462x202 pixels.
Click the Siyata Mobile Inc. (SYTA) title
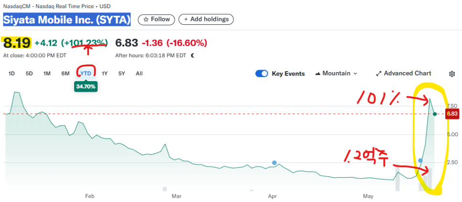pos(67,20)
